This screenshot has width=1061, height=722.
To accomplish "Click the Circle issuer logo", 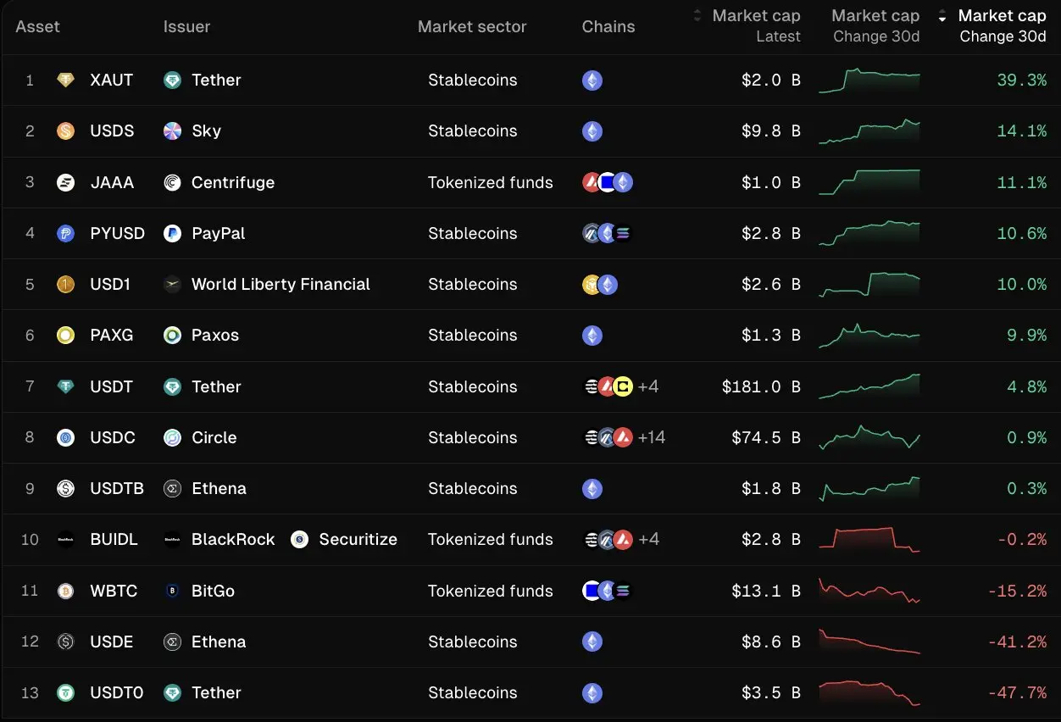I will tap(173, 438).
